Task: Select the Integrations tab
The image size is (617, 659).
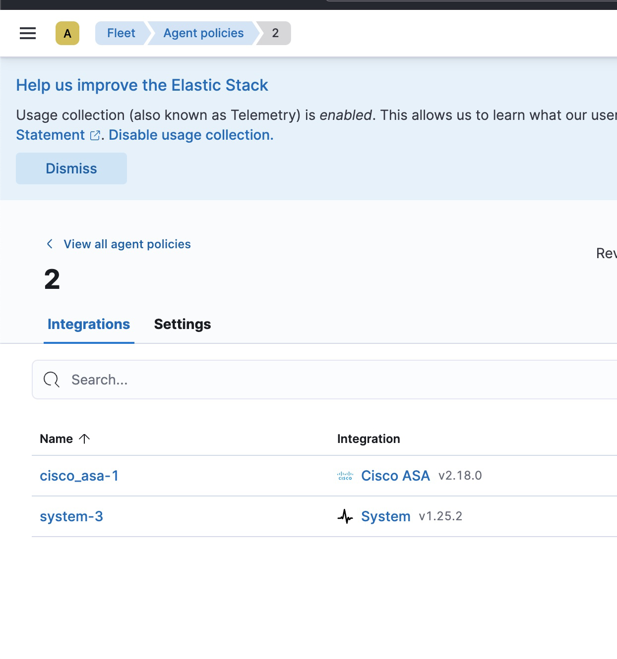Action: click(x=88, y=324)
